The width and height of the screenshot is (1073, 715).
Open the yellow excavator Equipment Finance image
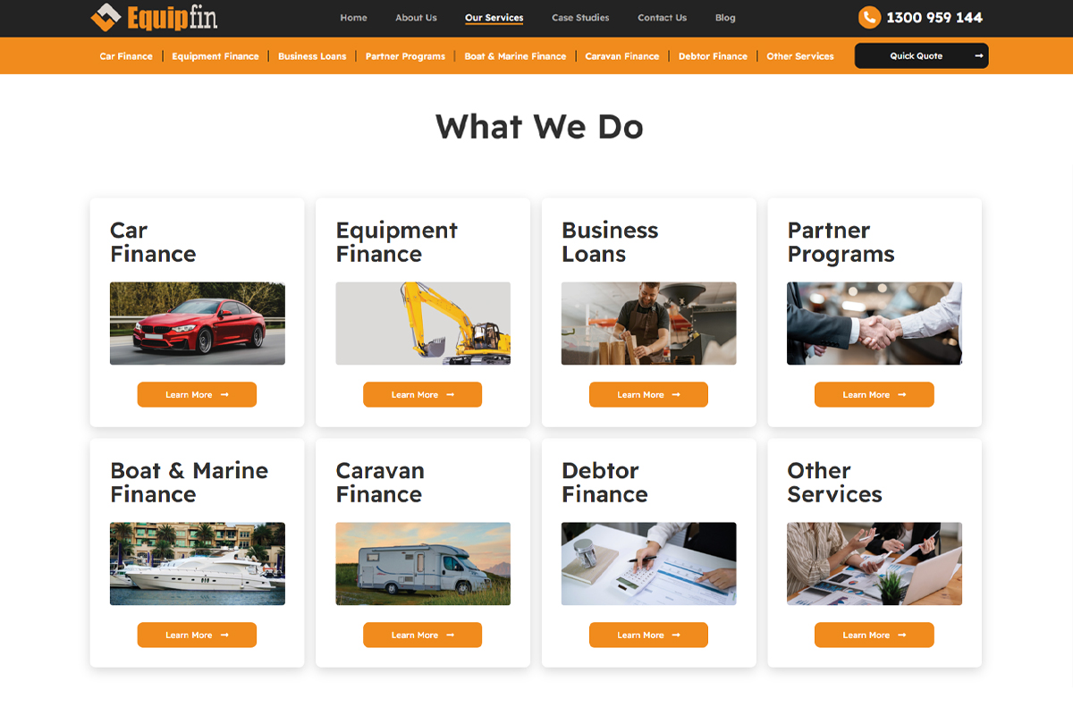click(423, 324)
